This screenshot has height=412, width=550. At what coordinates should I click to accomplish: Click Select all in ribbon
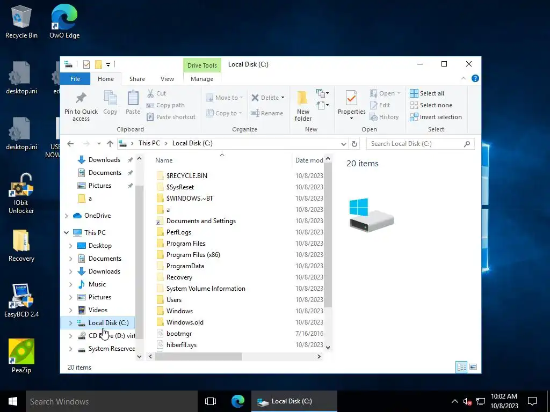click(427, 93)
